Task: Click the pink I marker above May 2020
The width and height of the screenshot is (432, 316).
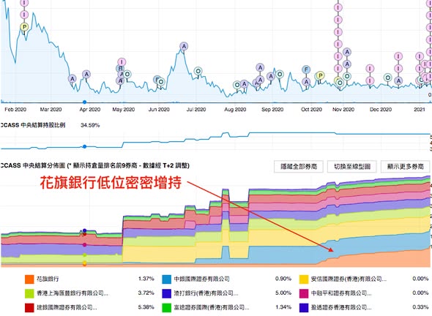Action: tap(122, 62)
